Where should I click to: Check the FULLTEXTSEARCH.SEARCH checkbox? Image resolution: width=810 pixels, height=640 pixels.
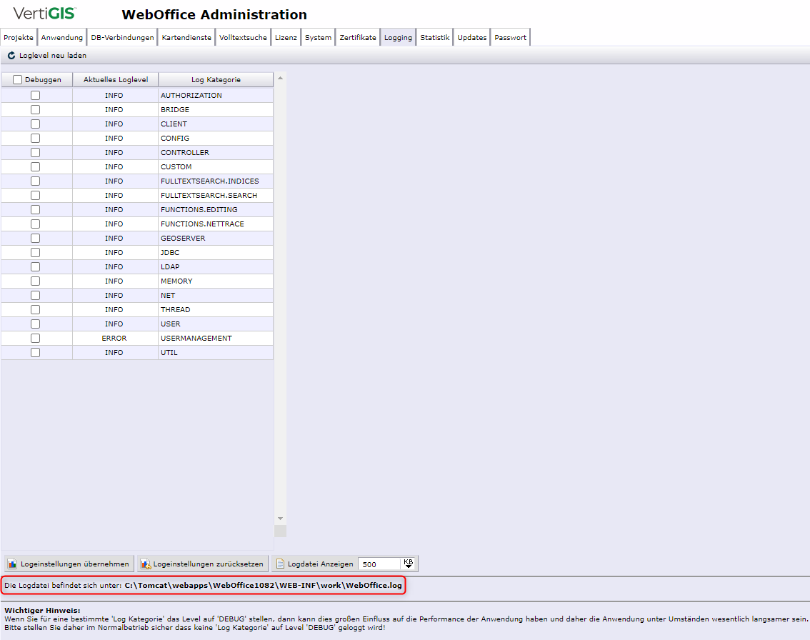click(x=35, y=195)
